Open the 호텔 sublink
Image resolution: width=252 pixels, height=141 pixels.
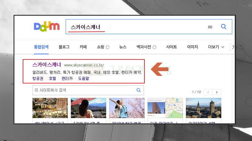[53, 78]
